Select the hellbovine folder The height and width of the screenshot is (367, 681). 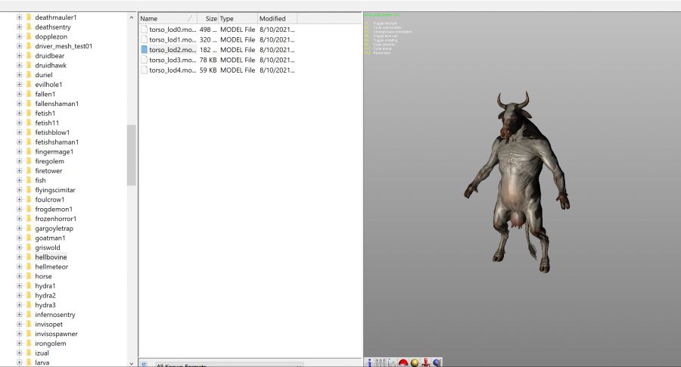(51, 257)
